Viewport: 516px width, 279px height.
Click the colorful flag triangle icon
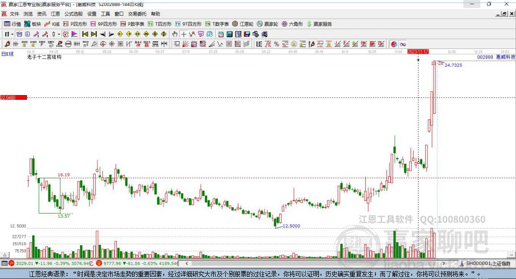(75, 34)
